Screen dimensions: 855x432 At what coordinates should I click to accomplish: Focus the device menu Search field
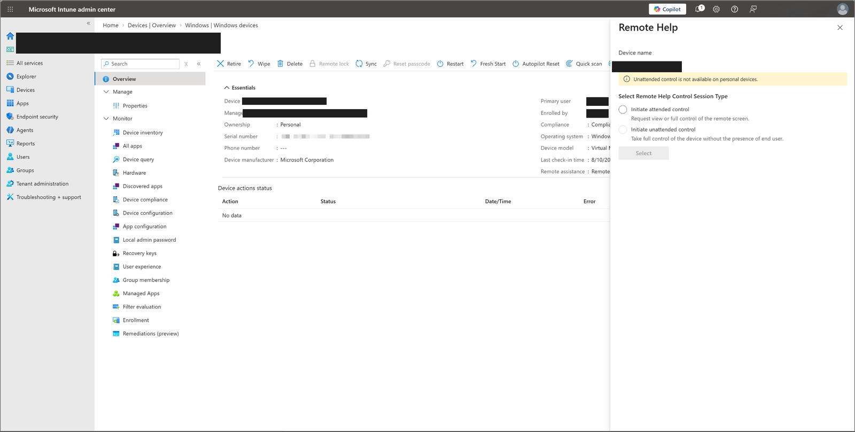(140, 64)
